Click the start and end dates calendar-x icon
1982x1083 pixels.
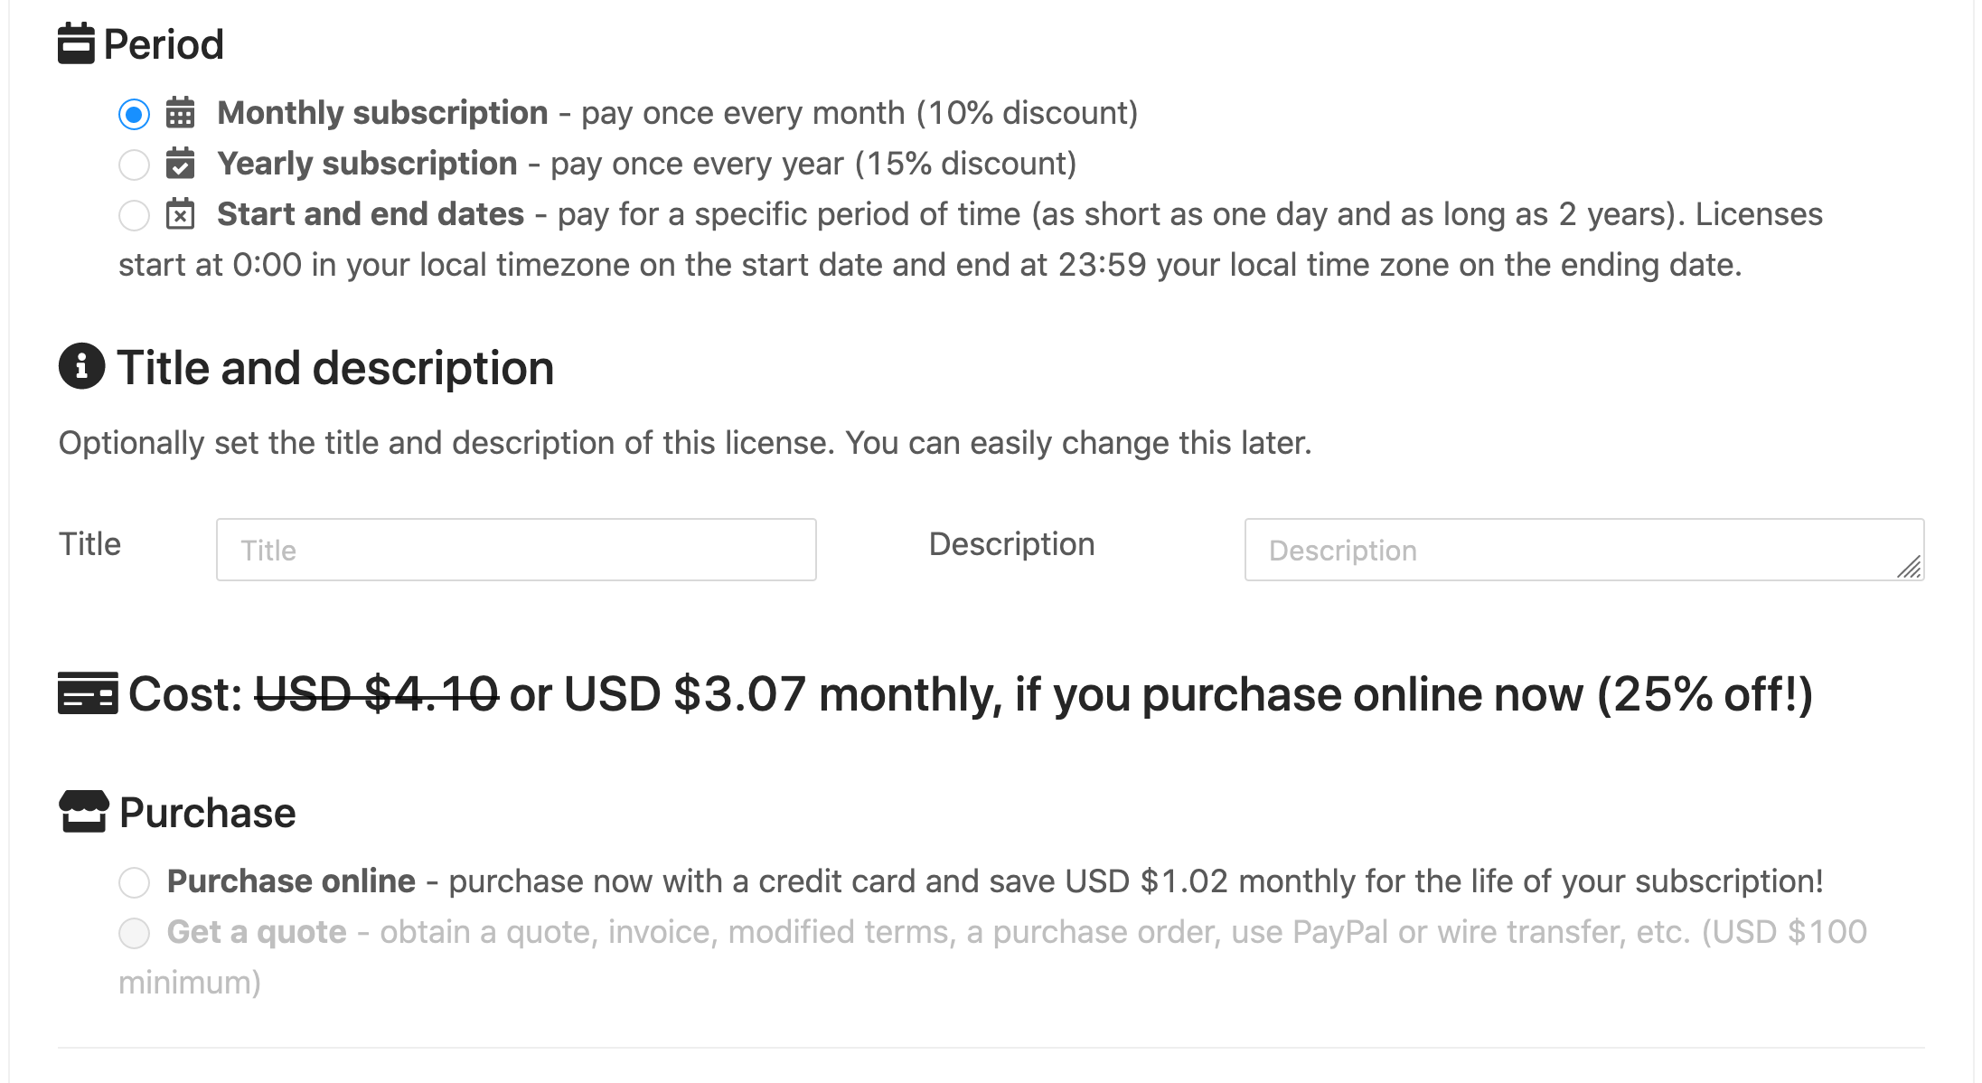pos(180,214)
